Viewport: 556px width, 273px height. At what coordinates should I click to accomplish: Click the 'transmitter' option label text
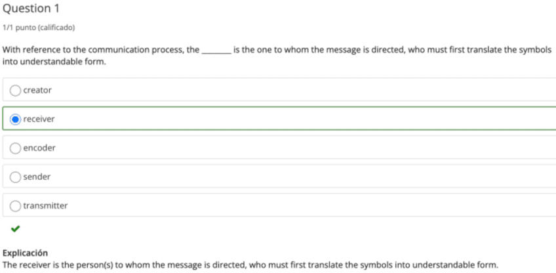point(45,205)
